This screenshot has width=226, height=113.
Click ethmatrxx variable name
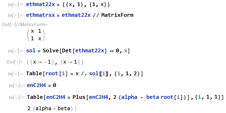pos(40,15)
